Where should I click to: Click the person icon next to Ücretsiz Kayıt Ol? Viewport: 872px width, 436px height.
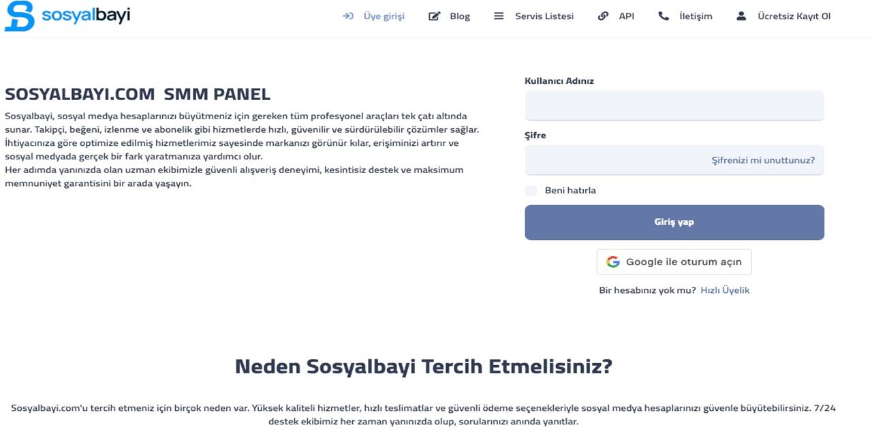[741, 16]
